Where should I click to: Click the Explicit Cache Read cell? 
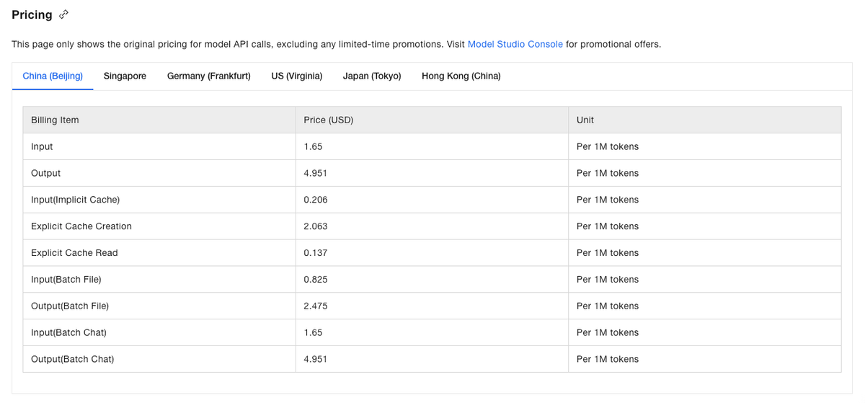pyautogui.click(x=159, y=253)
